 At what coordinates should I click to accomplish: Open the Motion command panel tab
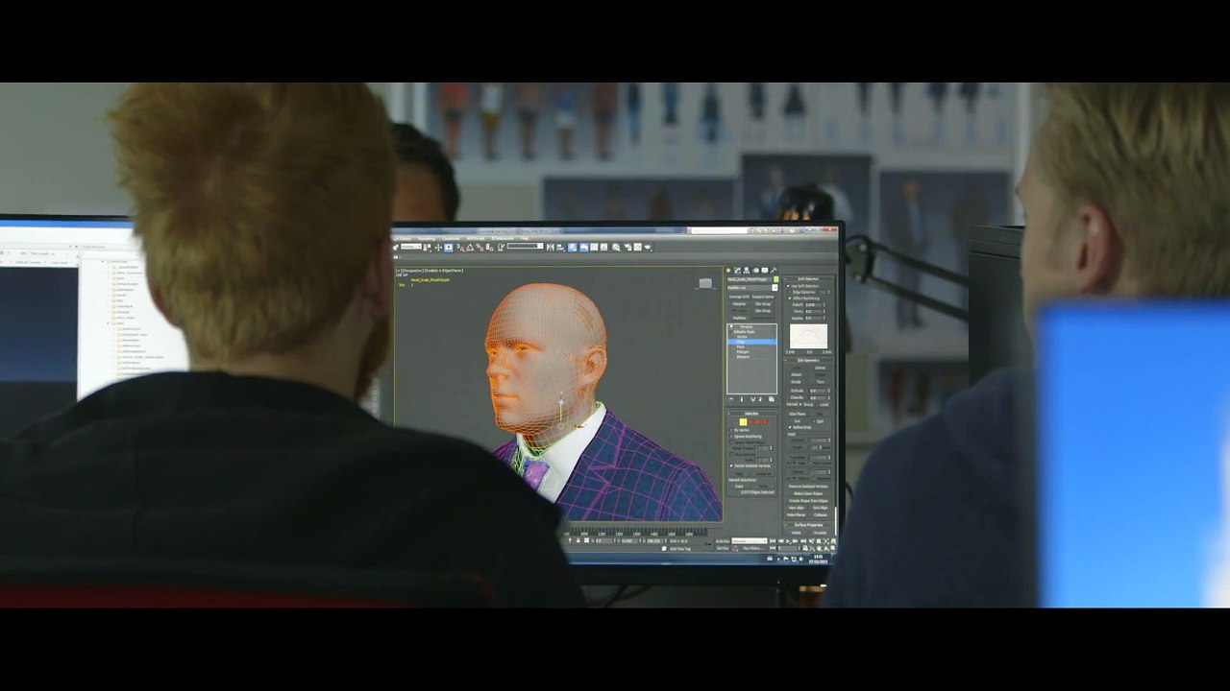tap(754, 271)
